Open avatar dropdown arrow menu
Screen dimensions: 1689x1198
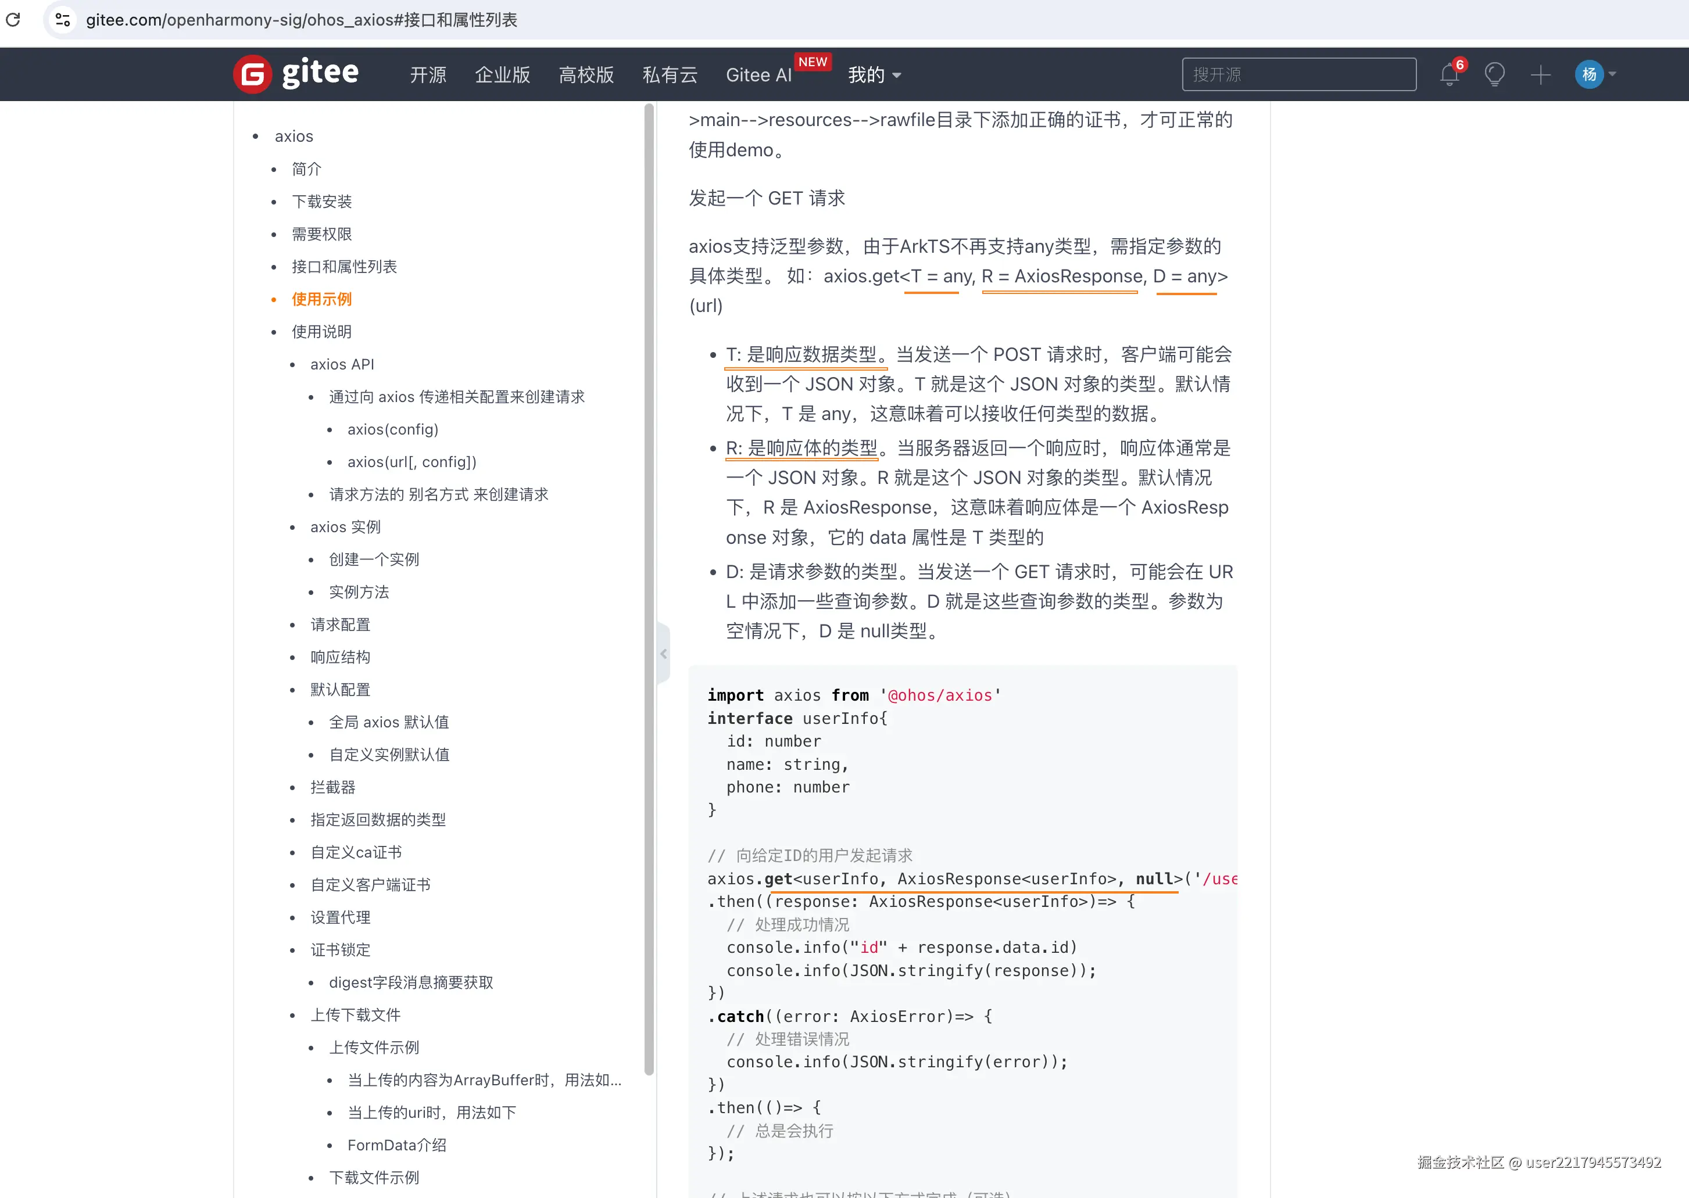(x=1613, y=74)
